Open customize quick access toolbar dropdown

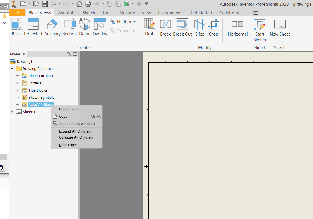click(146, 4)
